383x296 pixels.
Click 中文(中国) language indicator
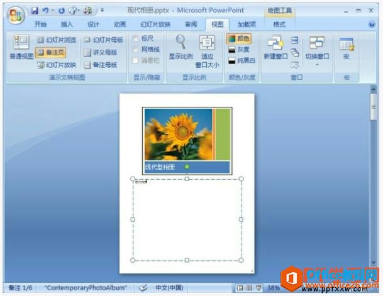point(169,288)
